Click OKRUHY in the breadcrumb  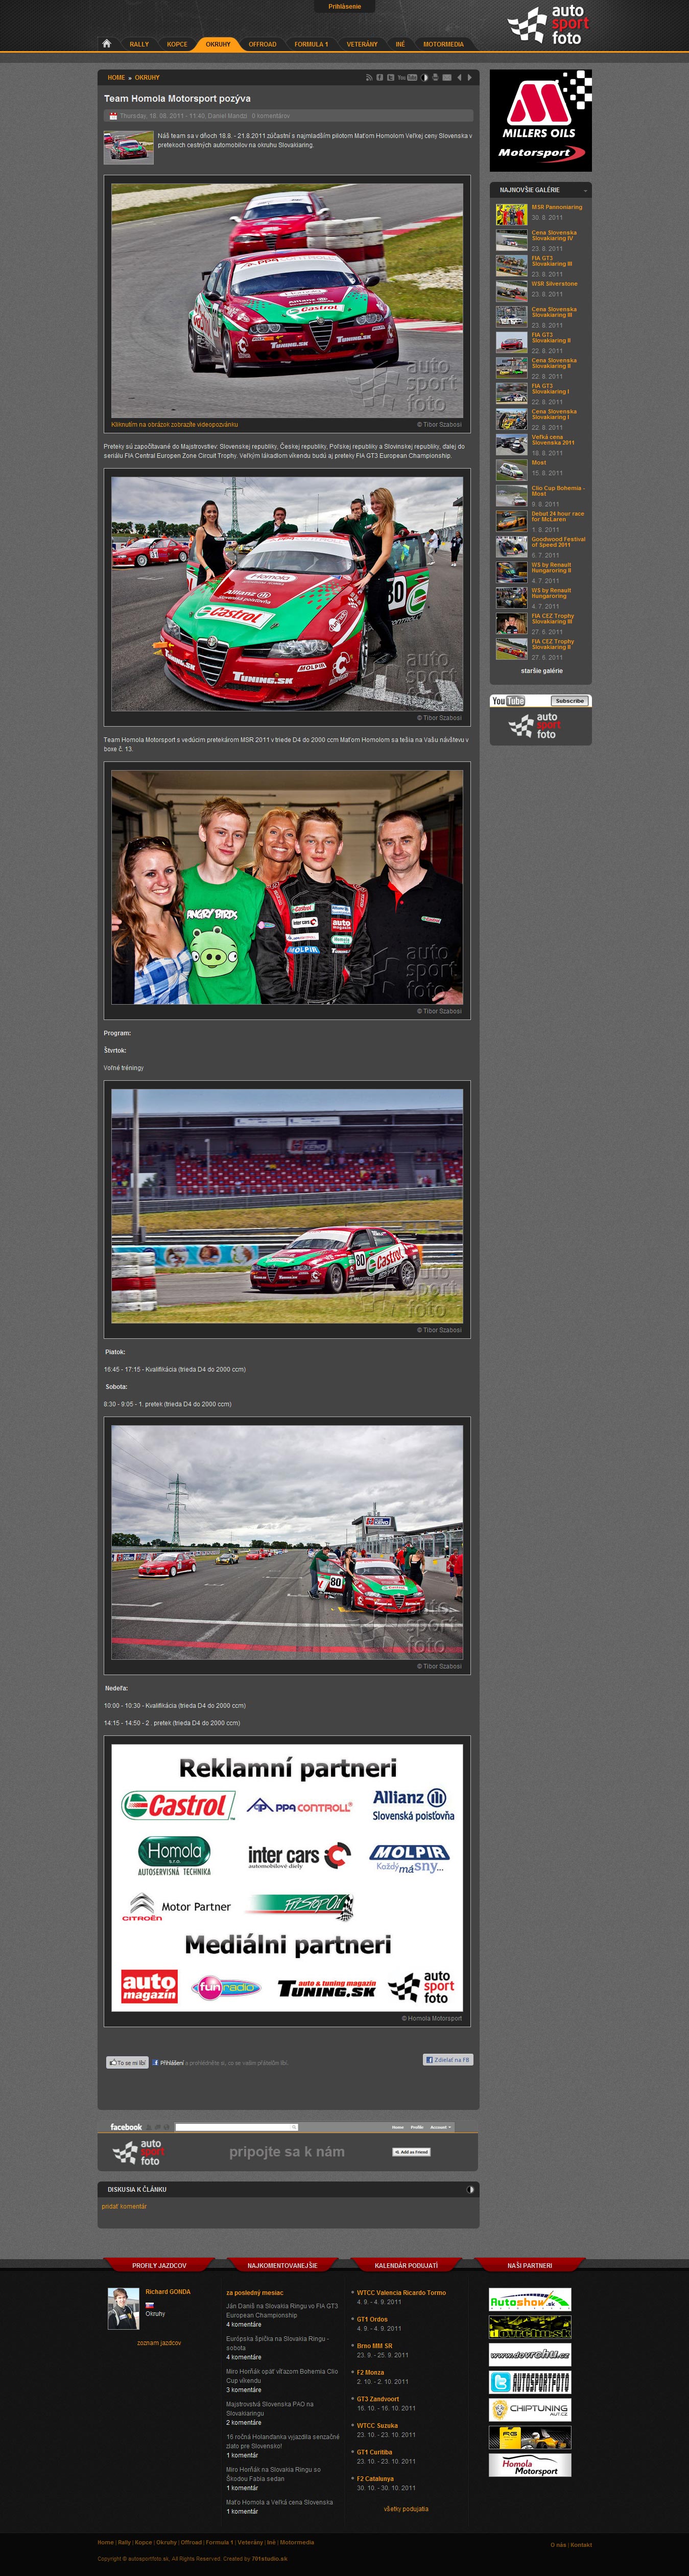(x=147, y=77)
